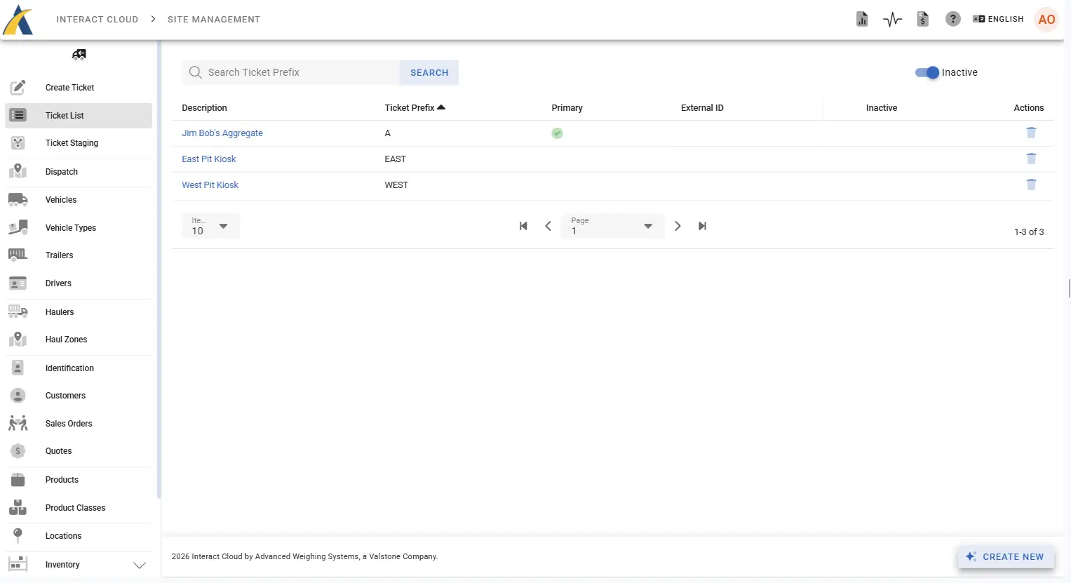Screen dimensions: 1071x583
Task: Delete the Jim Bob's Aggregate row
Action: click(x=1031, y=133)
